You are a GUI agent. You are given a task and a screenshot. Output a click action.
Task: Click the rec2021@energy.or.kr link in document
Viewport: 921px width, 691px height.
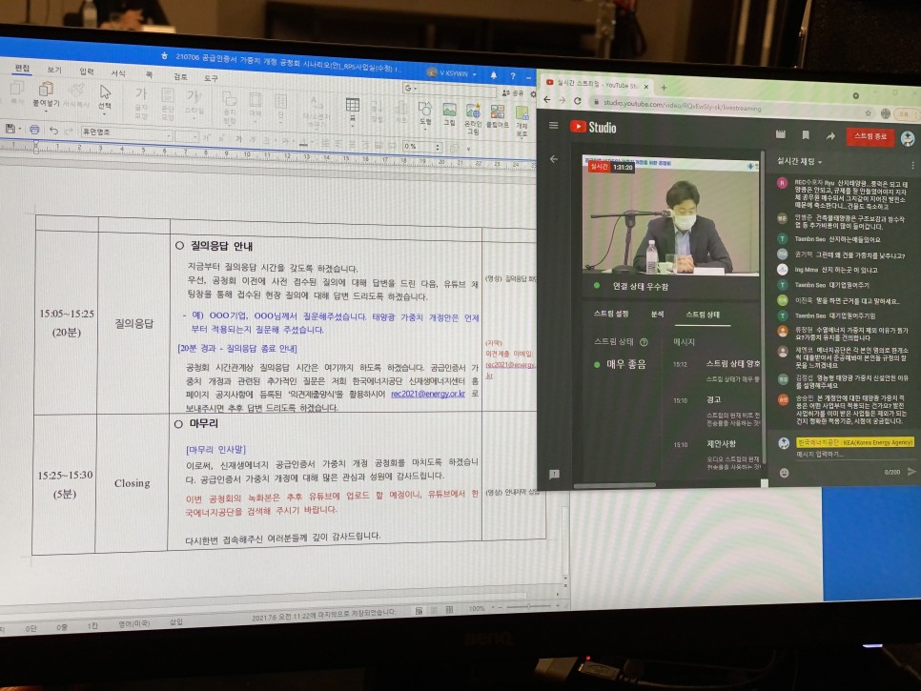click(427, 394)
